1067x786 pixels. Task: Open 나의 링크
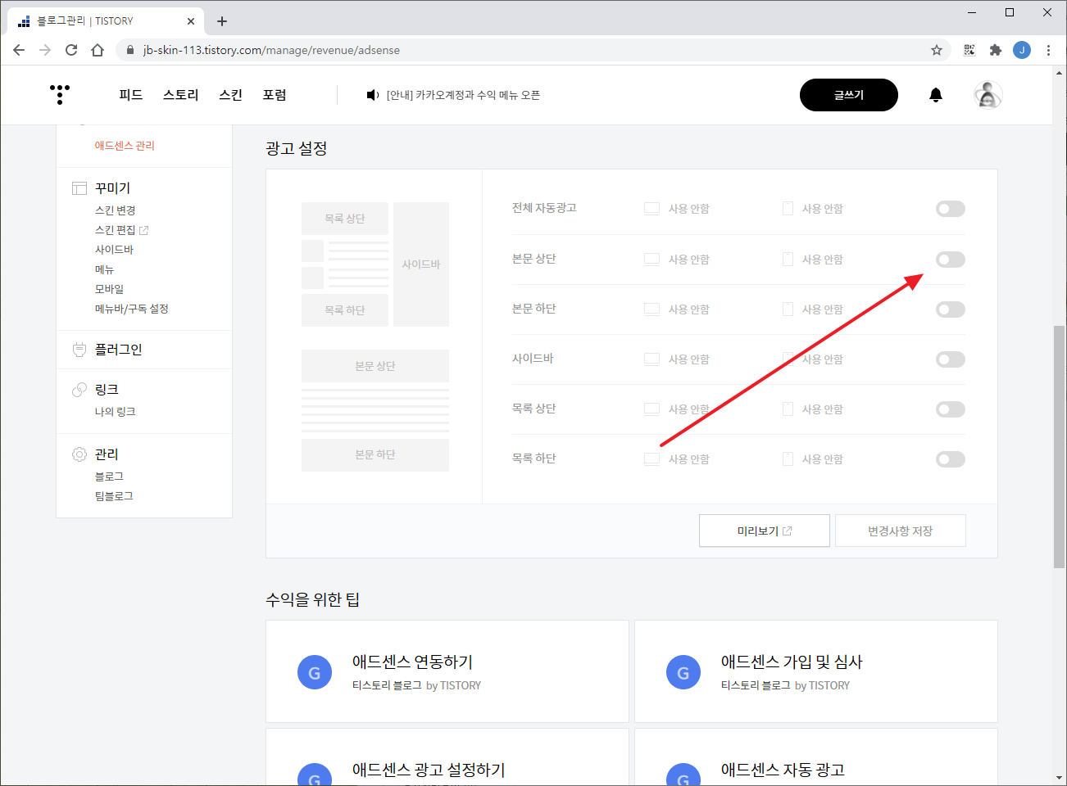pos(116,412)
